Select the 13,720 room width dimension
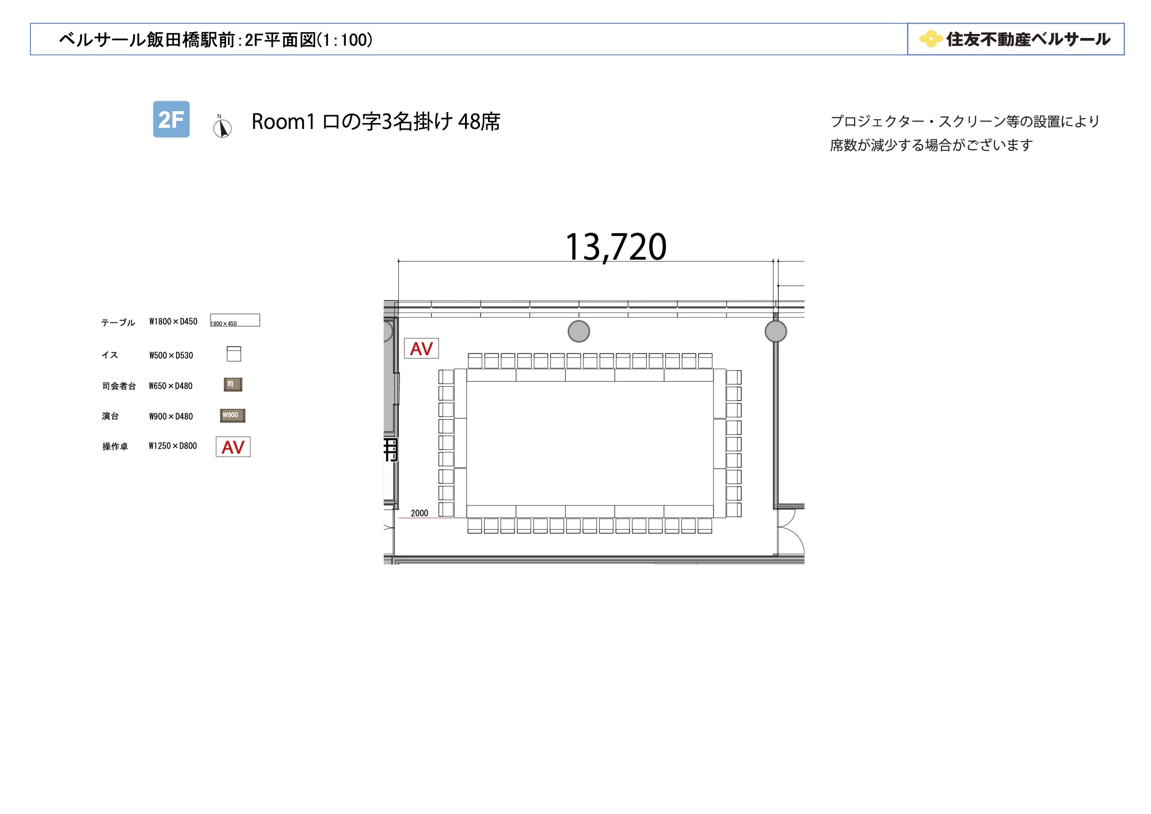The width and height of the screenshot is (1151, 814). click(x=616, y=247)
